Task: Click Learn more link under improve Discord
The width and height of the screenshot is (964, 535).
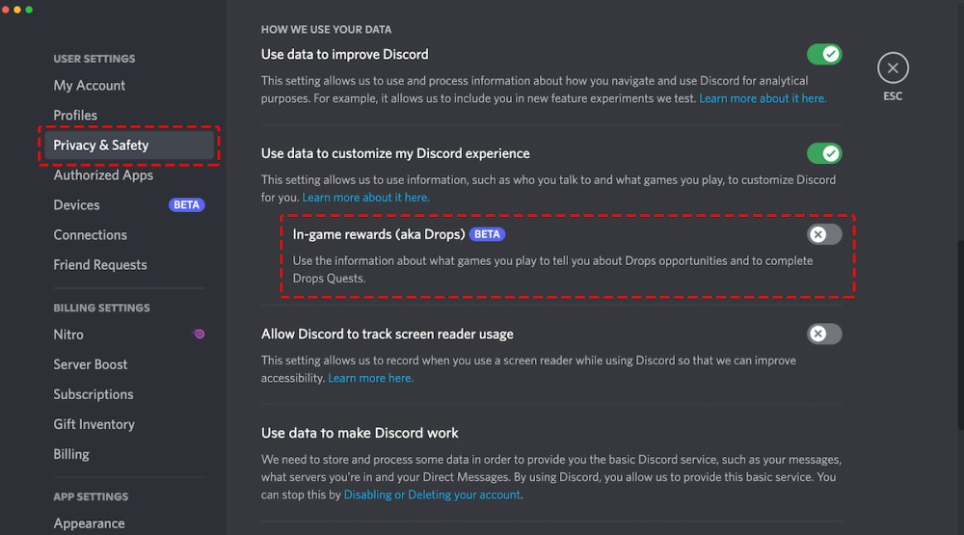Action: click(763, 98)
